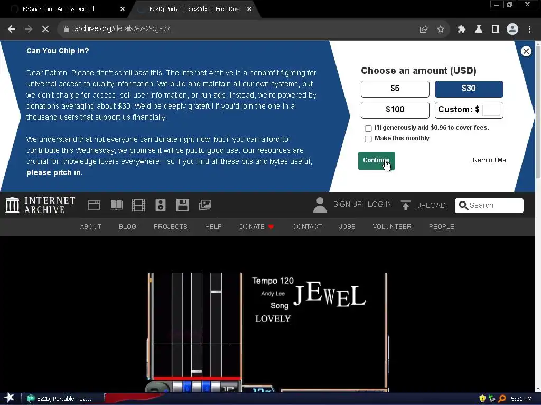Image resolution: width=541 pixels, height=405 pixels.
Task: Open the Audio speaker icon
Action: pyautogui.click(x=161, y=205)
